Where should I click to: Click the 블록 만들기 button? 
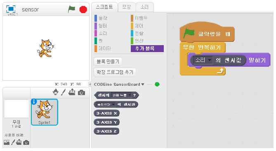coord(108,62)
